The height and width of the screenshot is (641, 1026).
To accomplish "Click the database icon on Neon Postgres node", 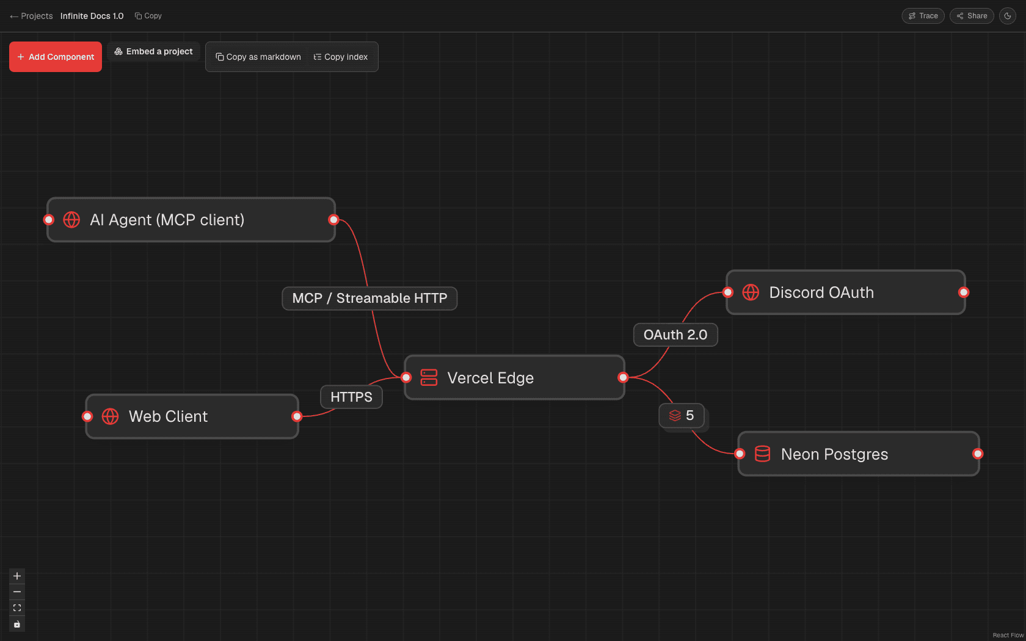I will 762,454.
